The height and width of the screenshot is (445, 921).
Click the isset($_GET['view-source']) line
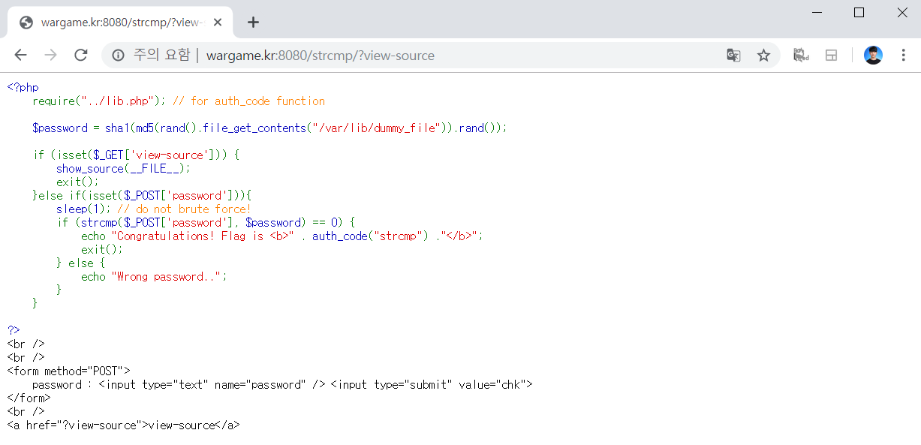tap(136, 155)
